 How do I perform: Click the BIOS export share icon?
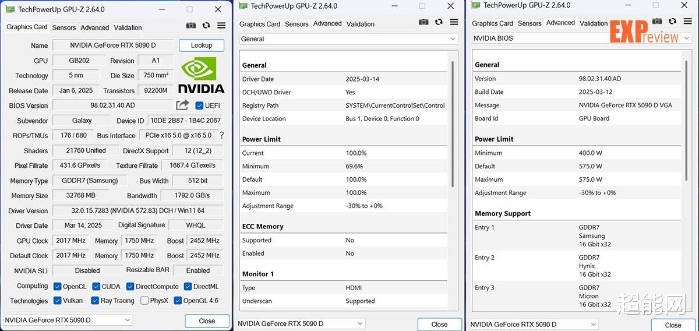click(x=182, y=105)
